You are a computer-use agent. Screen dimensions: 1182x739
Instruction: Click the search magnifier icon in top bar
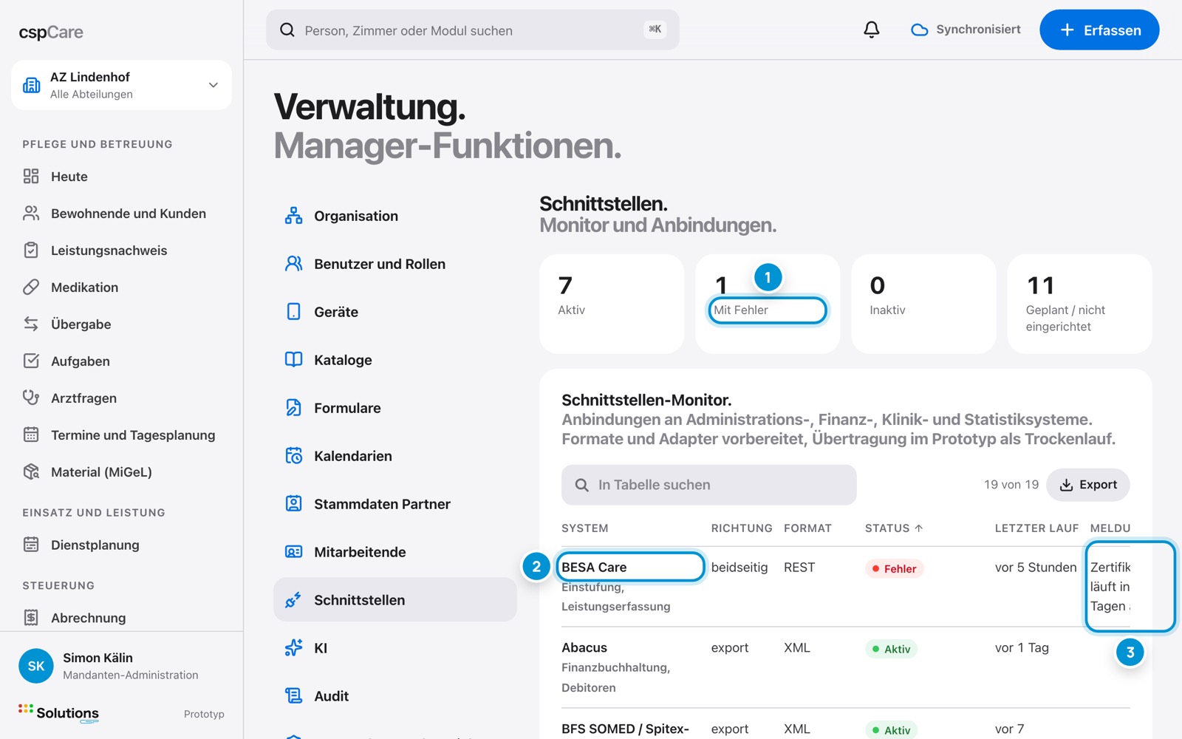click(x=287, y=30)
